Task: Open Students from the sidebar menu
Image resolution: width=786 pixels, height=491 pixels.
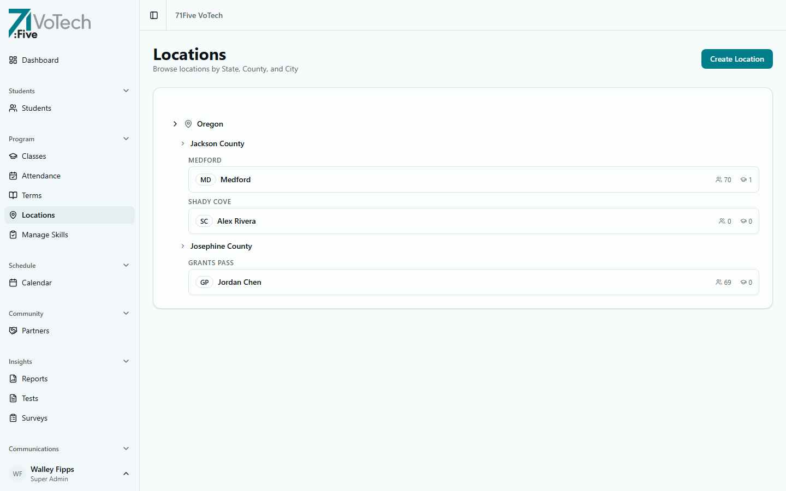Action: tap(37, 108)
